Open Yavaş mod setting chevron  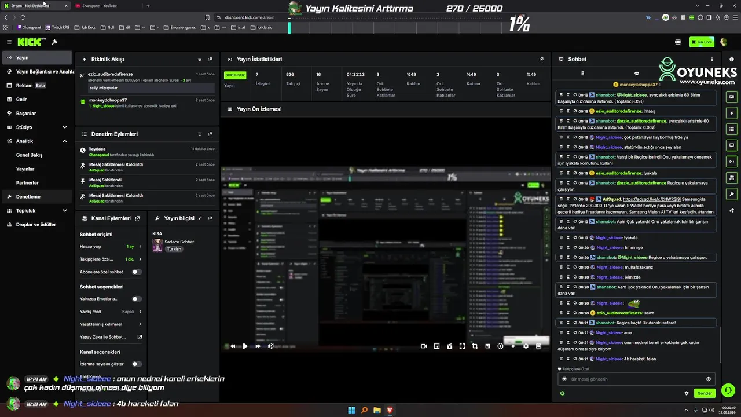140,312
